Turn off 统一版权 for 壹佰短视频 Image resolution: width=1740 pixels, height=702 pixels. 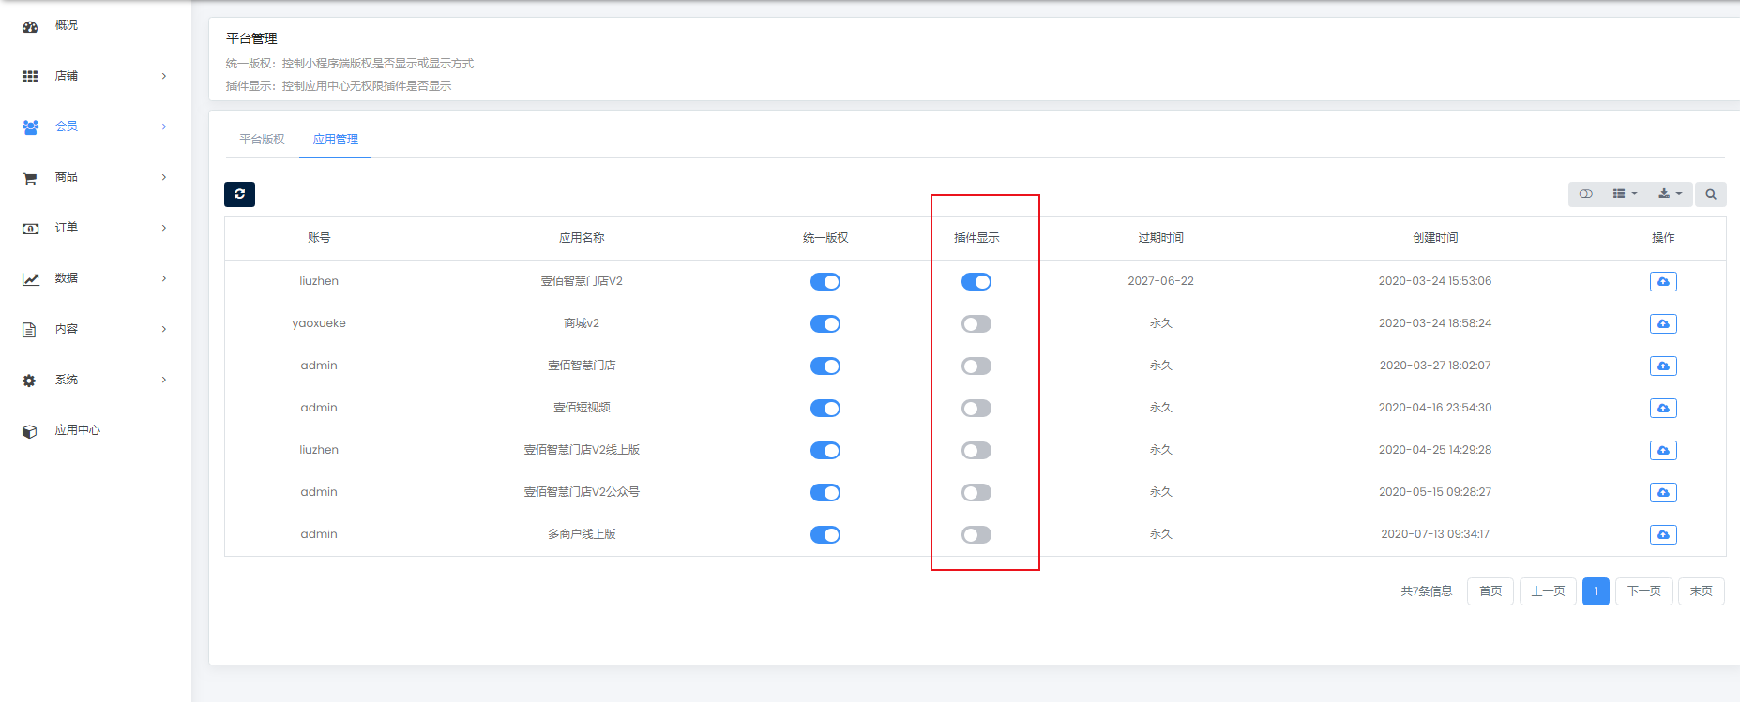(825, 409)
